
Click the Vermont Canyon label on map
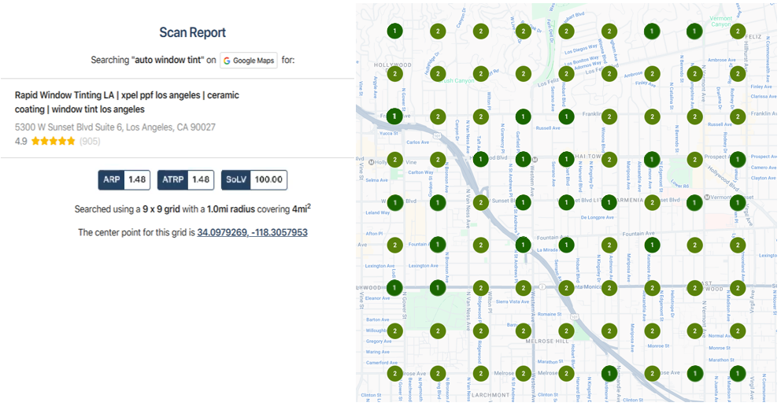721,21
